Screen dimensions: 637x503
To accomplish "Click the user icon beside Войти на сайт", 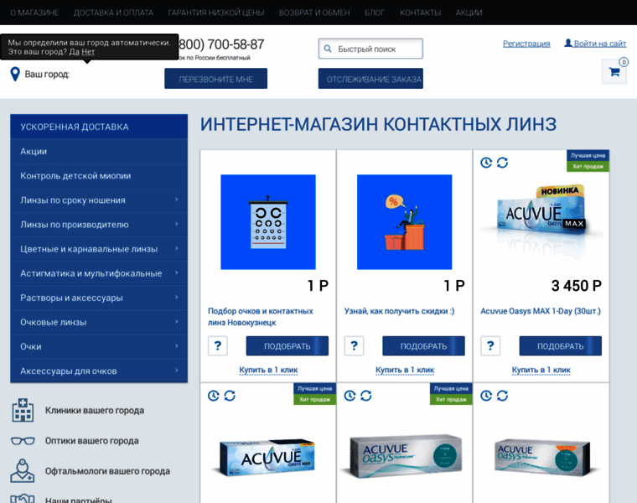I will point(568,43).
